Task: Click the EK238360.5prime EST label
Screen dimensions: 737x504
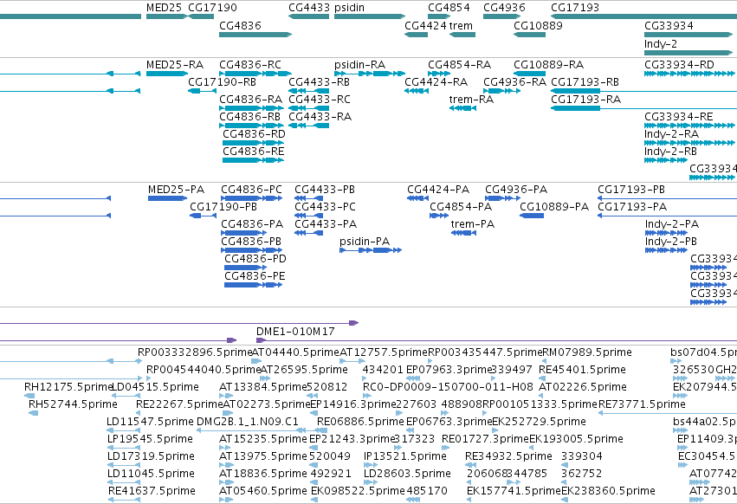Action: click(608, 491)
